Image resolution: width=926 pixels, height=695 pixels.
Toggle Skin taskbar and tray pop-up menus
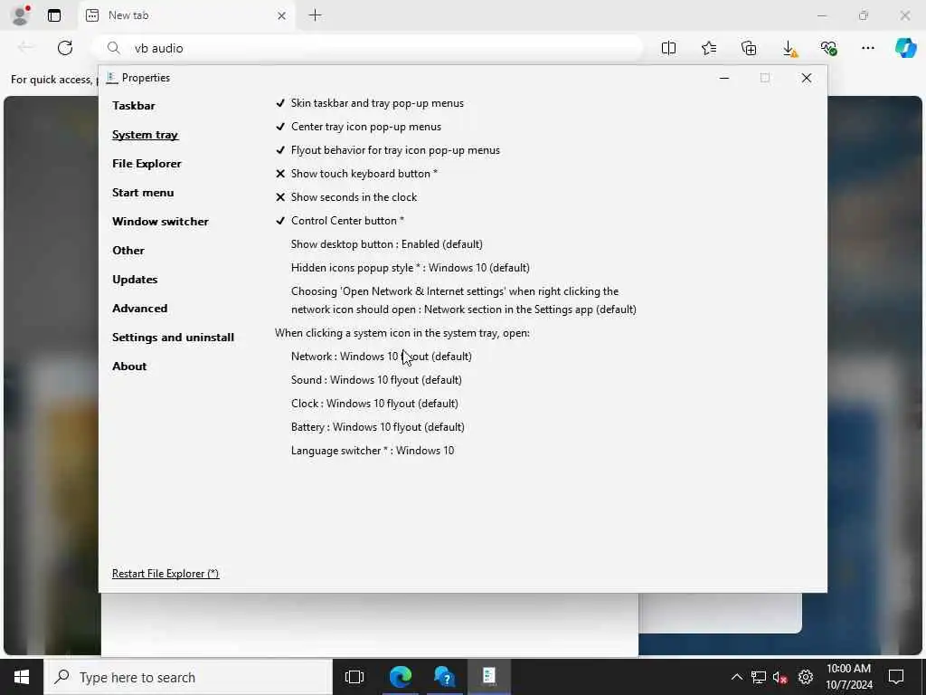pos(370,103)
